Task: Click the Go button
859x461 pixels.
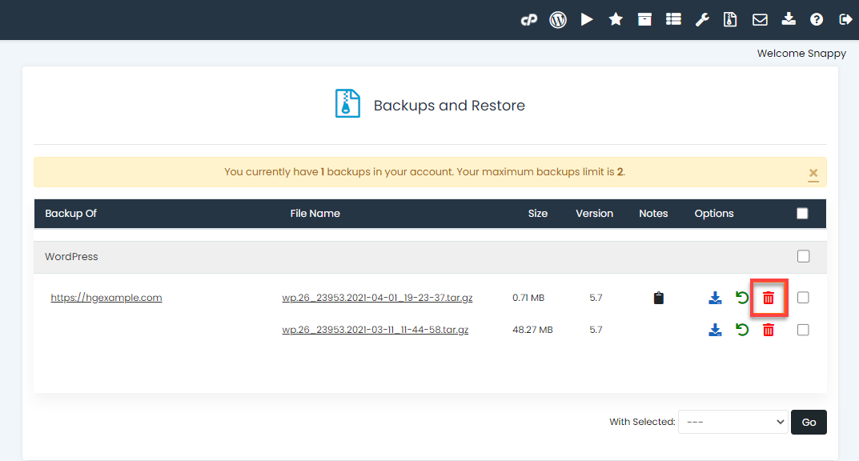Action: 809,422
